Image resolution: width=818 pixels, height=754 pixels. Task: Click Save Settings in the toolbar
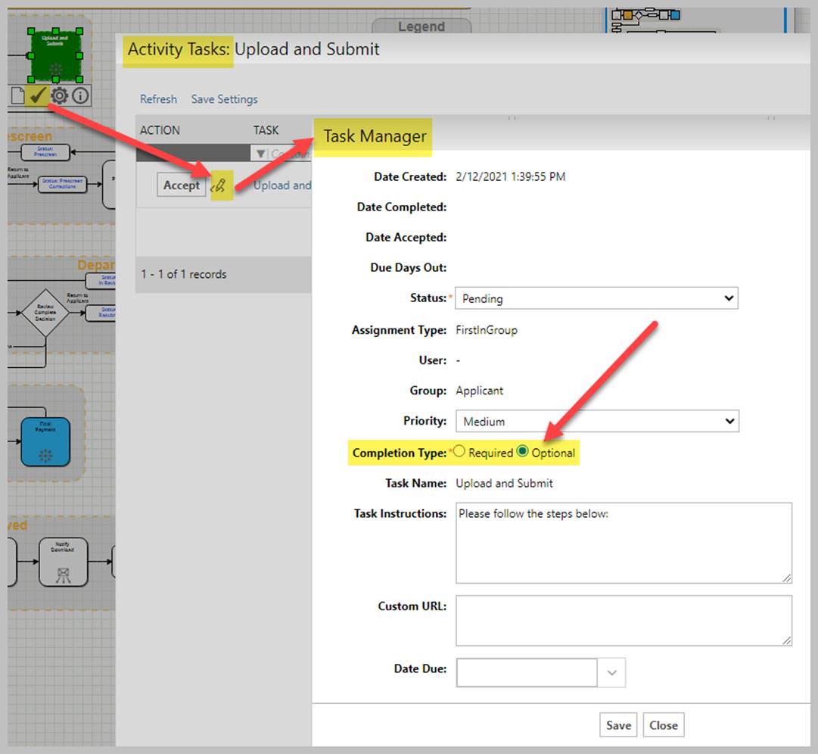tap(224, 99)
